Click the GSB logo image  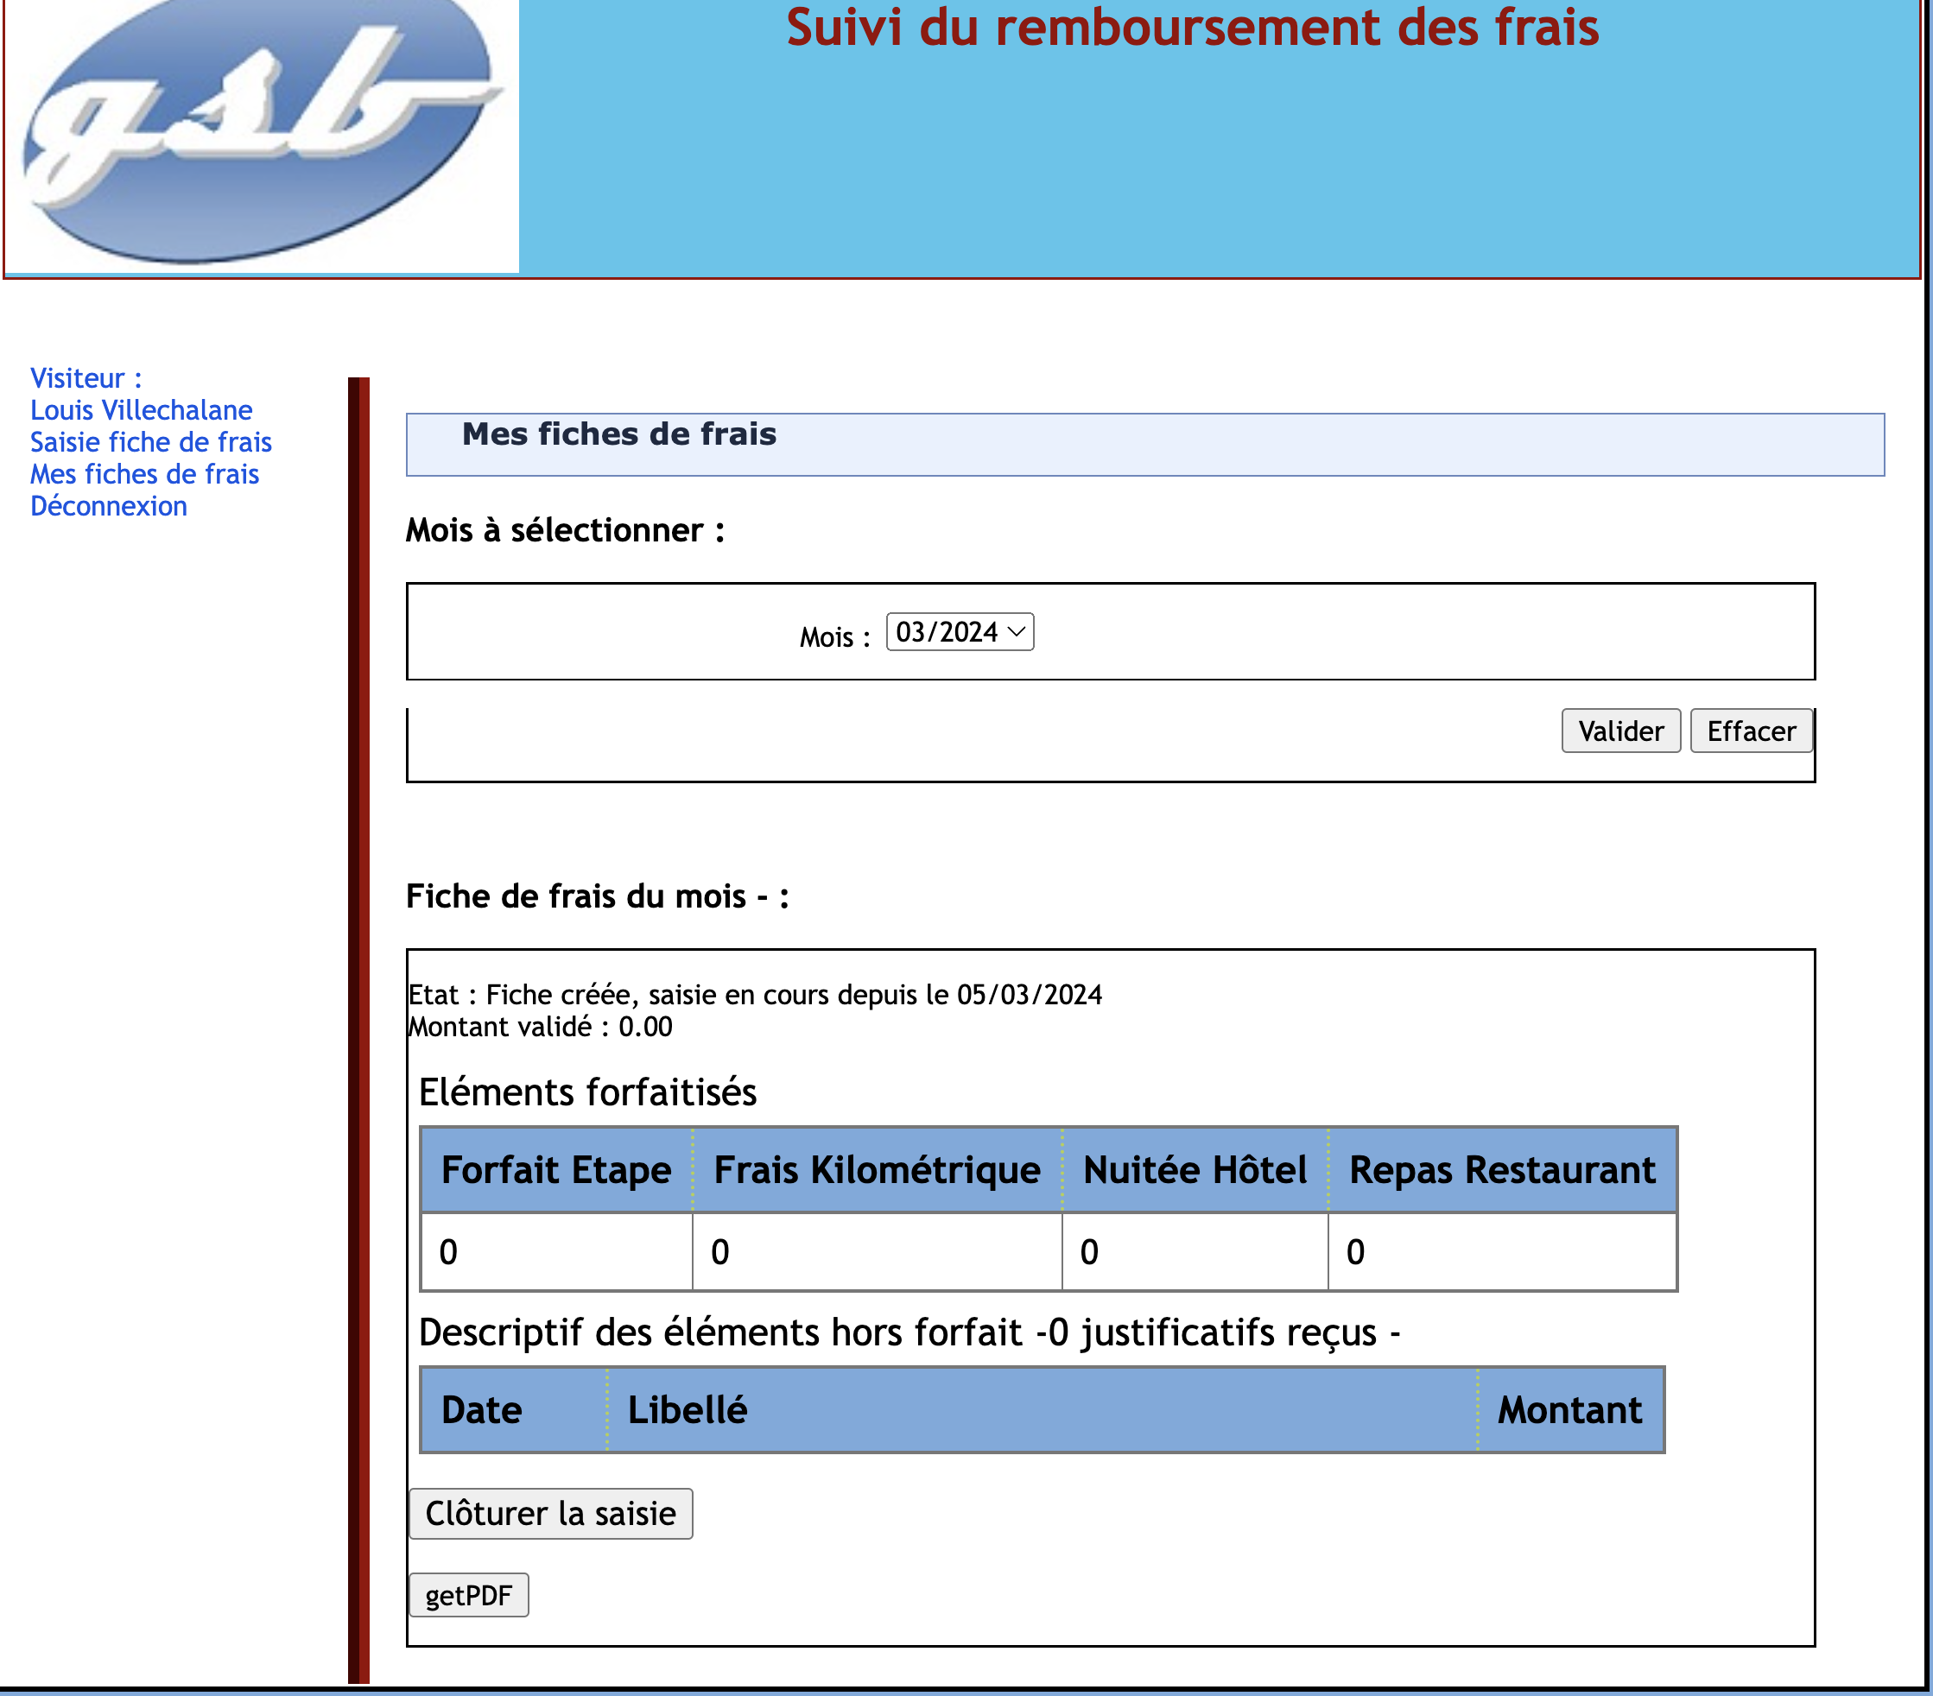[x=260, y=132]
